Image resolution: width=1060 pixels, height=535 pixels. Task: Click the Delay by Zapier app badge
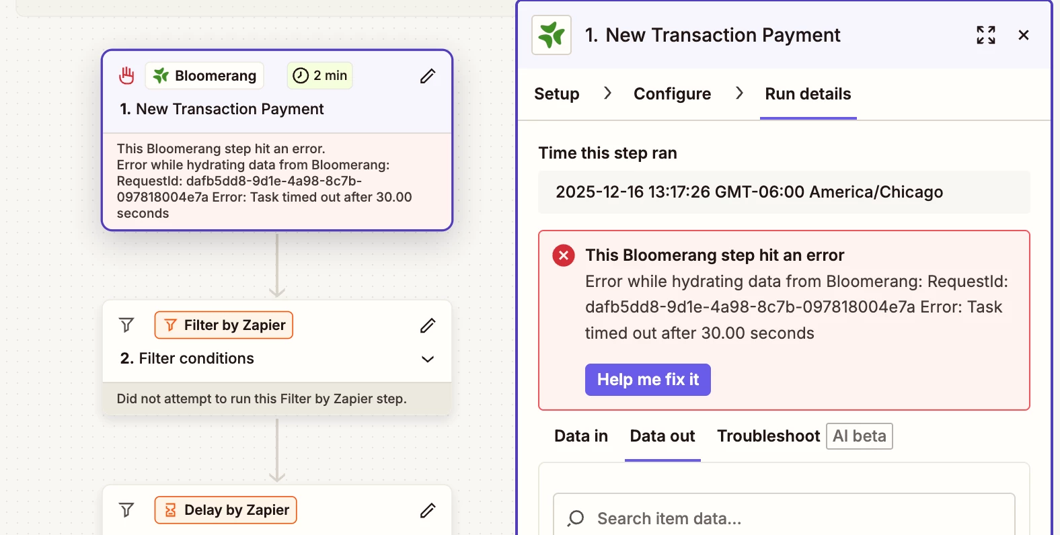[x=226, y=510]
